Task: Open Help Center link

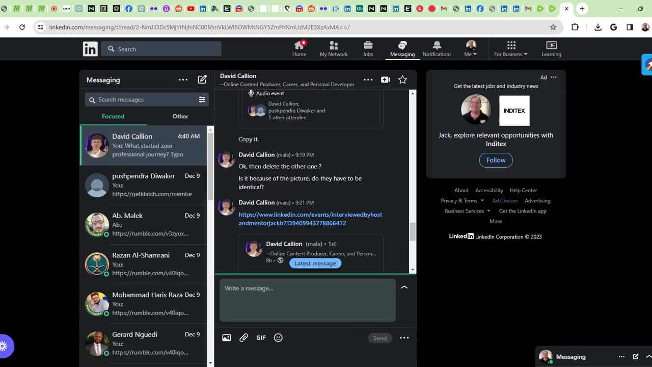Action: 523,190
